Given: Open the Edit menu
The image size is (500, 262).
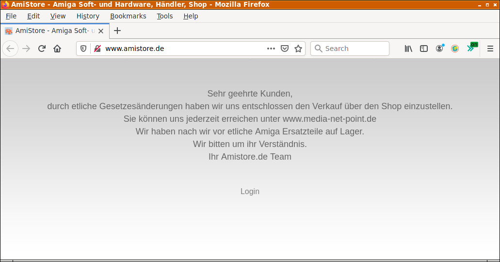Looking at the screenshot, I should [33, 16].
